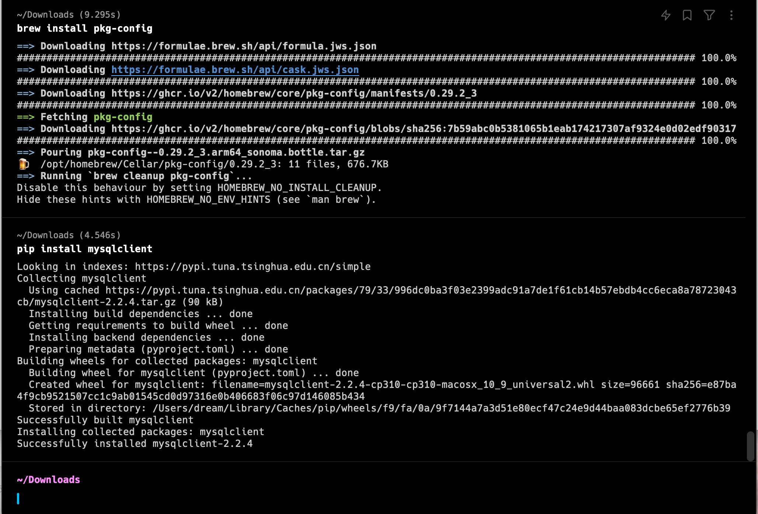Open the block filter funnel icon
Screen dimensions: 758x514
point(709,15)
